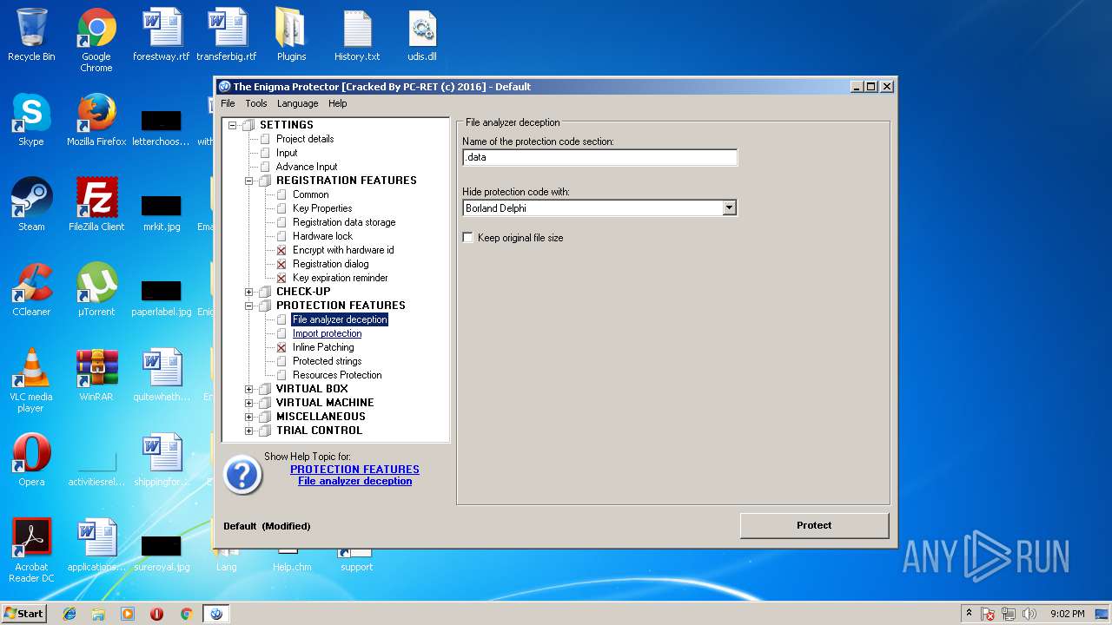Collapse the SETTINGS tree root
1112x625 pixels.
tap(233, 125)
